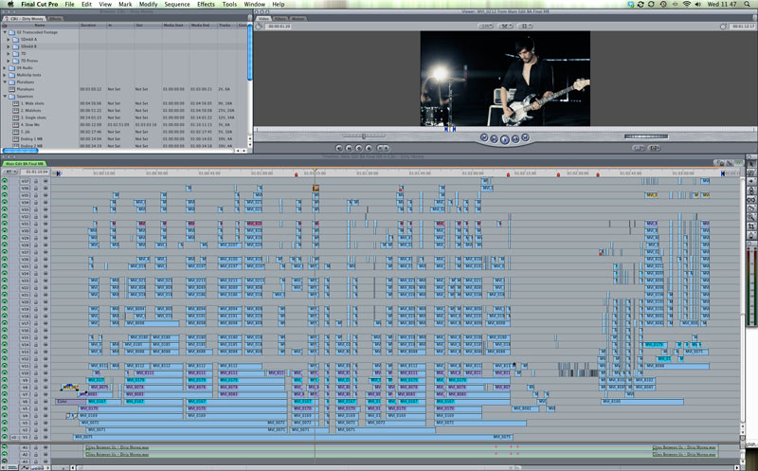Expand the Multiclip tests bin
This screenshot has height=471, width=758.
(x=6, y=75)
